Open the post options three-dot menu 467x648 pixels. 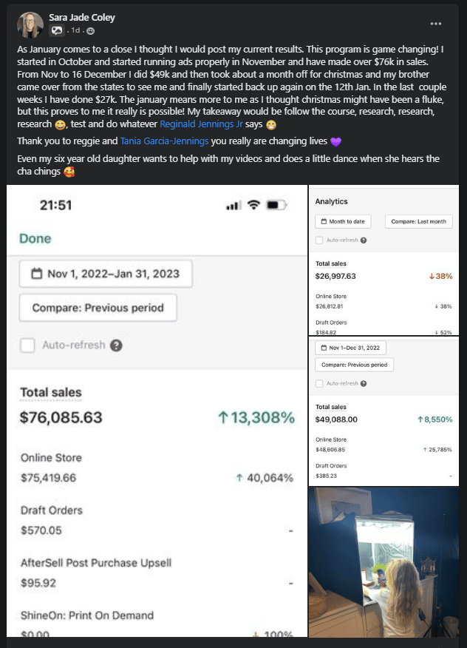[x=436, y=24]
